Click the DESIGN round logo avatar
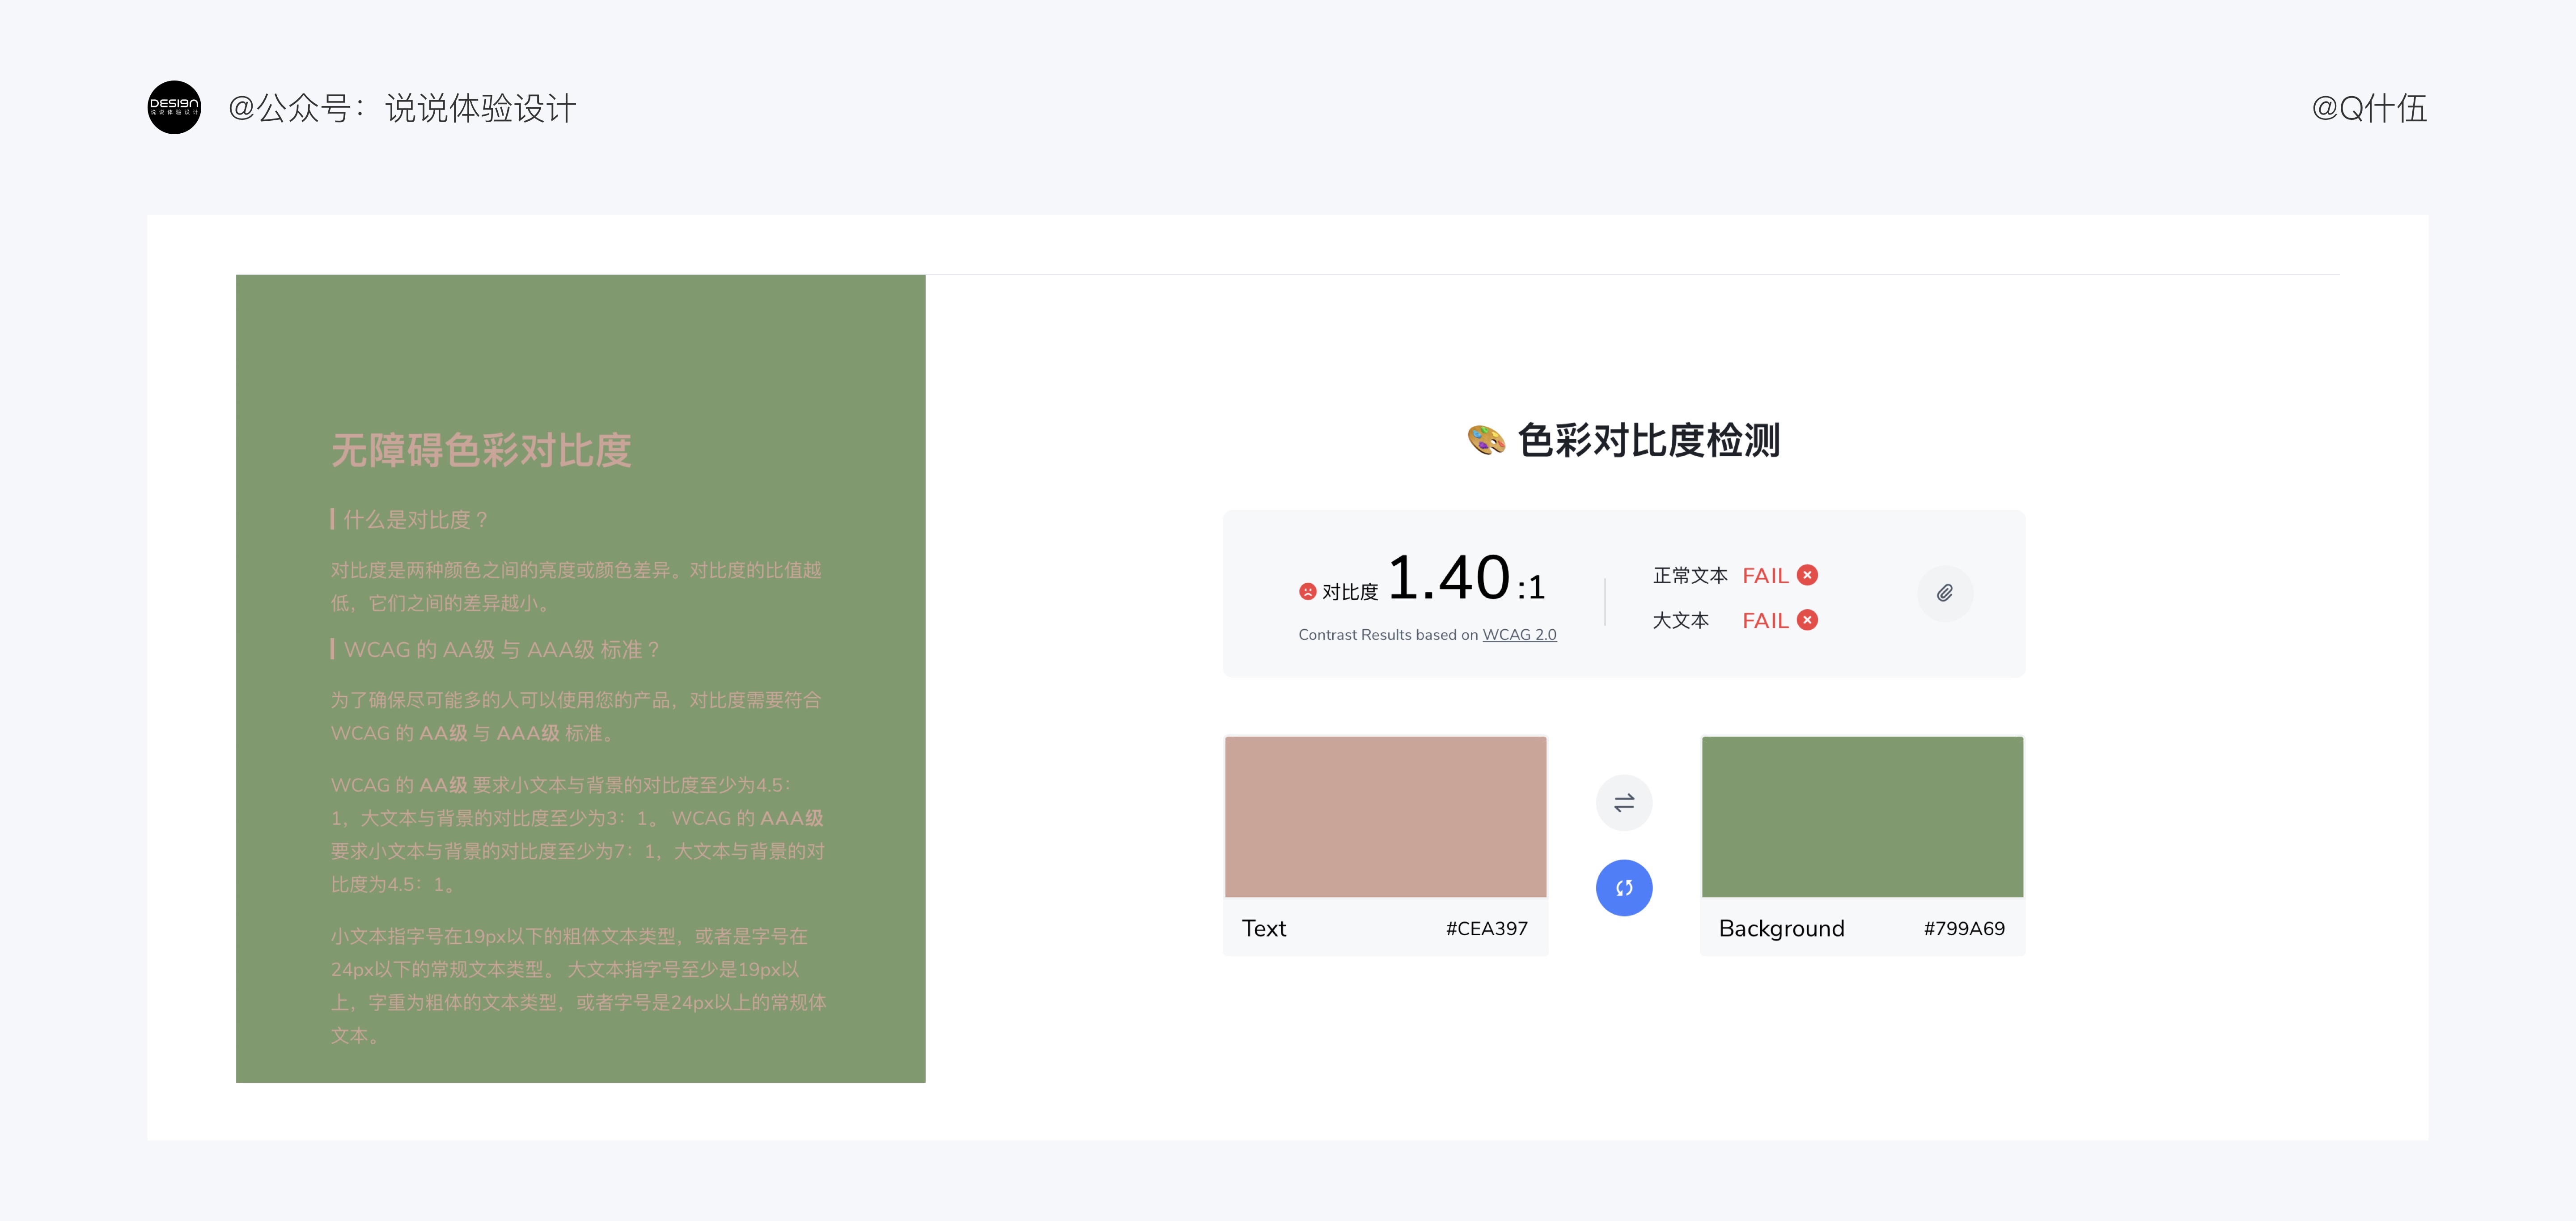 [174, 107]
